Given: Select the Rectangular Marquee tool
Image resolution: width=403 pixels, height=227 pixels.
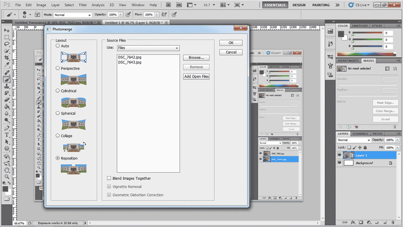Looking at the screenshot, I should pos(7,37).
